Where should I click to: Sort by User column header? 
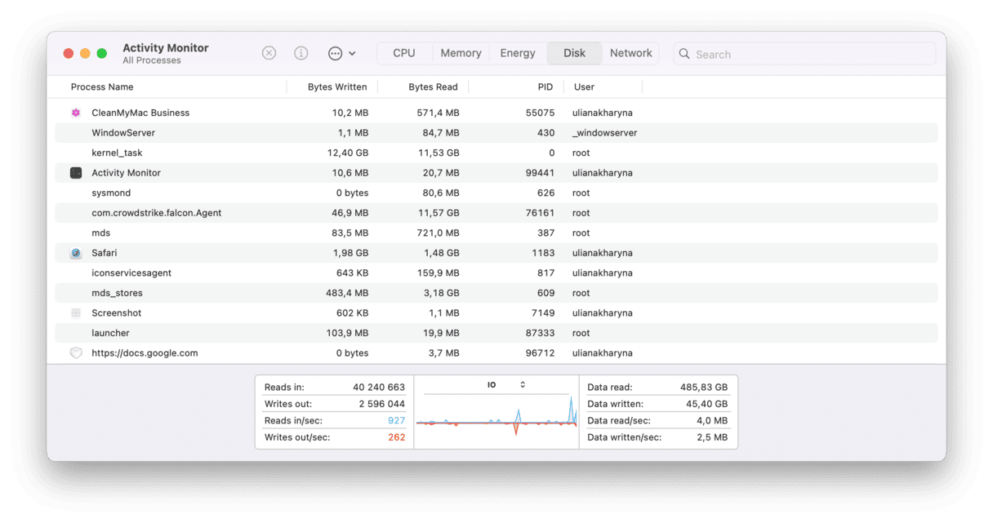[x=584, y=87]
